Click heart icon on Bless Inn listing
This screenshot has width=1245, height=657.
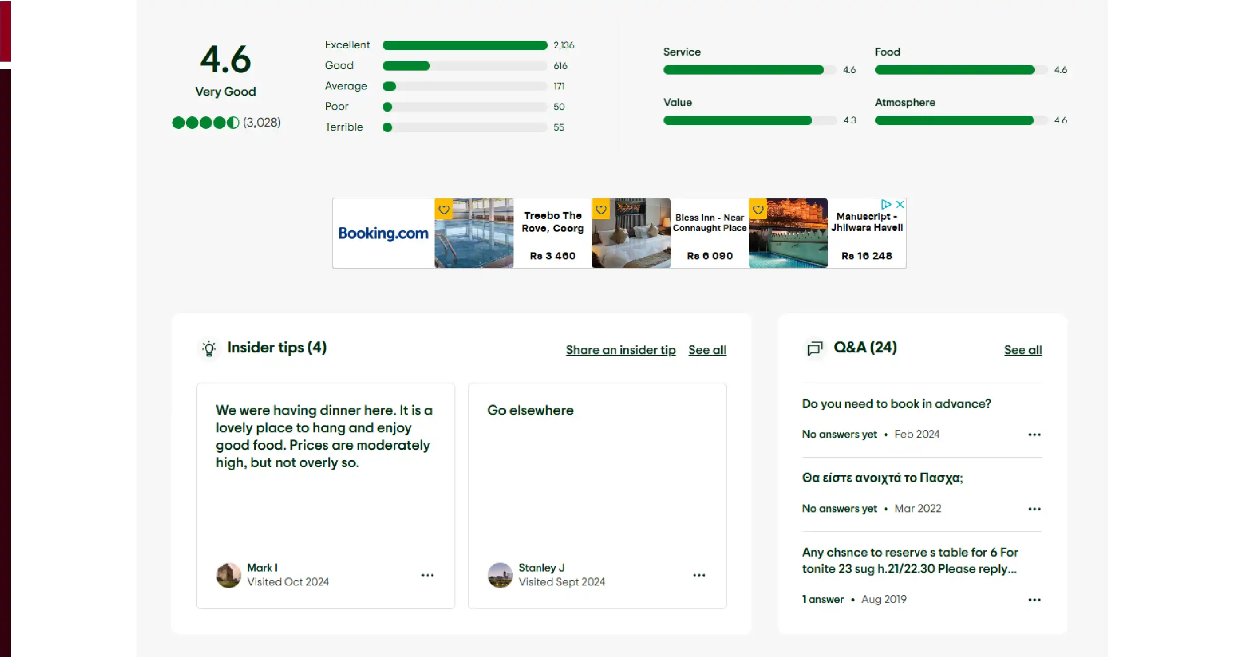pos(601,210)
